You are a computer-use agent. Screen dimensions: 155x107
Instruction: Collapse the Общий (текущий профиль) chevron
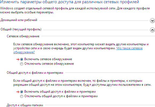[152, 30]
